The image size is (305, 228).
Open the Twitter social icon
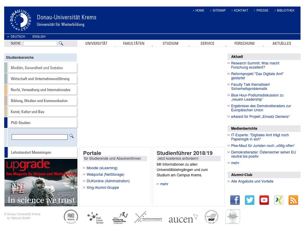click(x=250, y=200)
